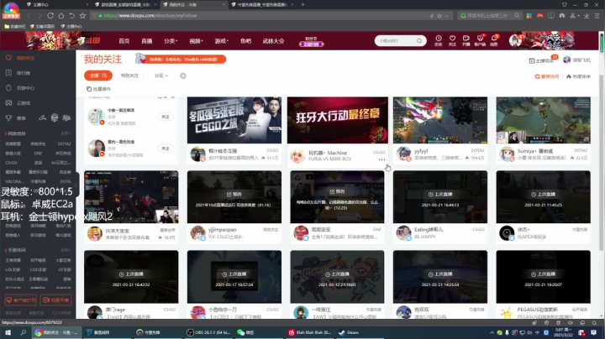This screenshot has width=605, height=339.
Task: Click 关注 button beside the second recommended streamer
Action: tap(166, 149)
